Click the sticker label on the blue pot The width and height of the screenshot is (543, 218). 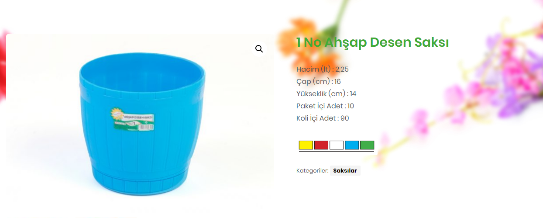tap(133, 120)
